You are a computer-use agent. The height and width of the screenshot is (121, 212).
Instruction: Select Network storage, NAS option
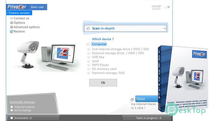(108, 73)
